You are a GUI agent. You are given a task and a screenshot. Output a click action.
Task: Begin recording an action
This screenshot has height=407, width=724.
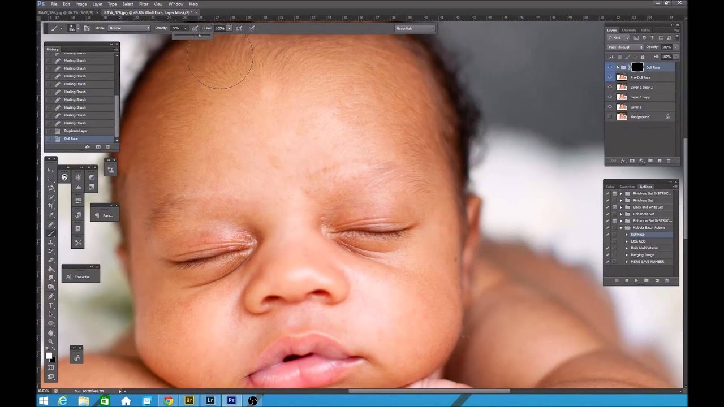click(626, 280)
